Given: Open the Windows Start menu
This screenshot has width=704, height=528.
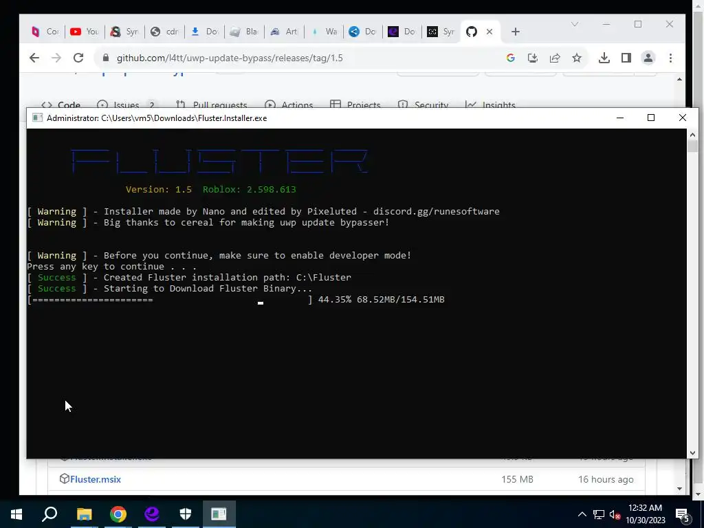Looking at the screenshot, I should (x=16, y=514).
